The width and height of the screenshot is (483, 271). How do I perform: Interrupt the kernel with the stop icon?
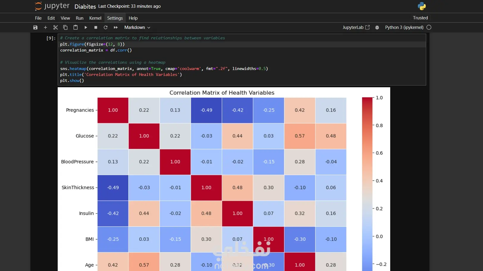coord(96,27)
